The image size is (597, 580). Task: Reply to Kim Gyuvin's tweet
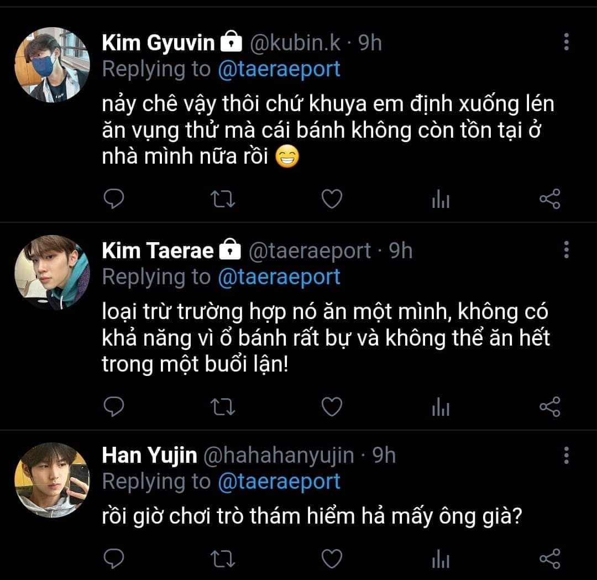[114, 200]
